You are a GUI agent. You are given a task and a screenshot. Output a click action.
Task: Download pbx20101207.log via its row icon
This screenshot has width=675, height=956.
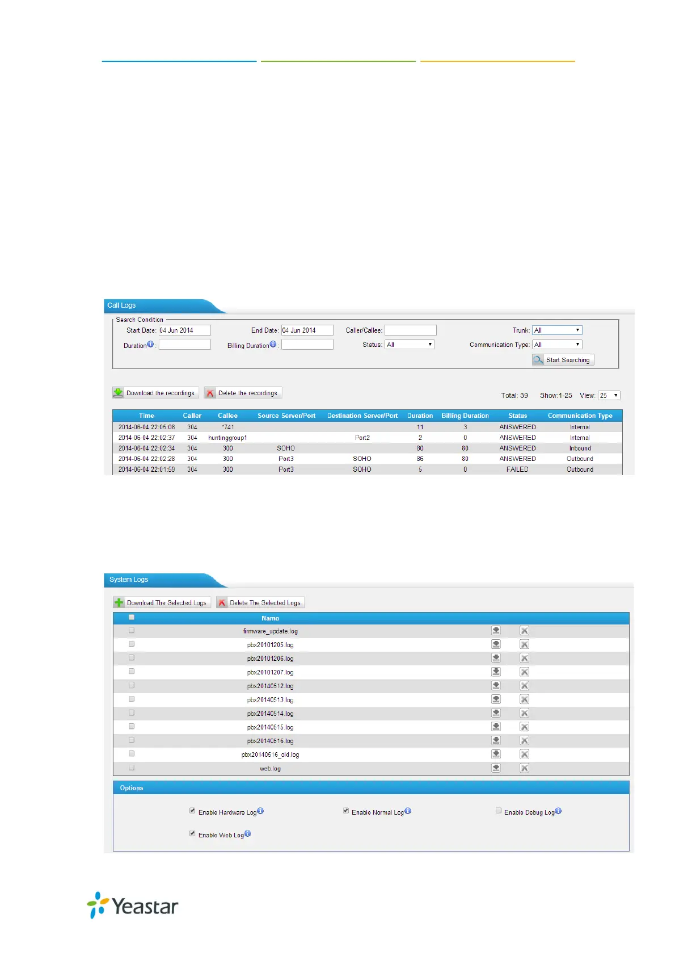(496, 672)
